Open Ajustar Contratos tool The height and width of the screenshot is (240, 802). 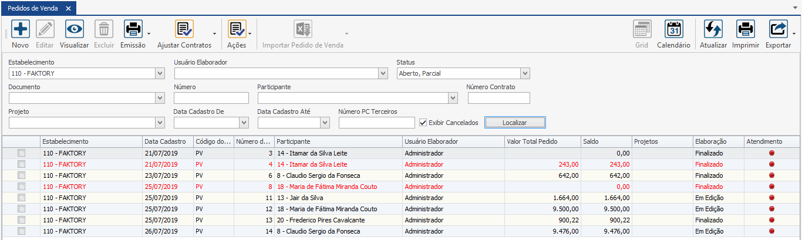point(184,29)
